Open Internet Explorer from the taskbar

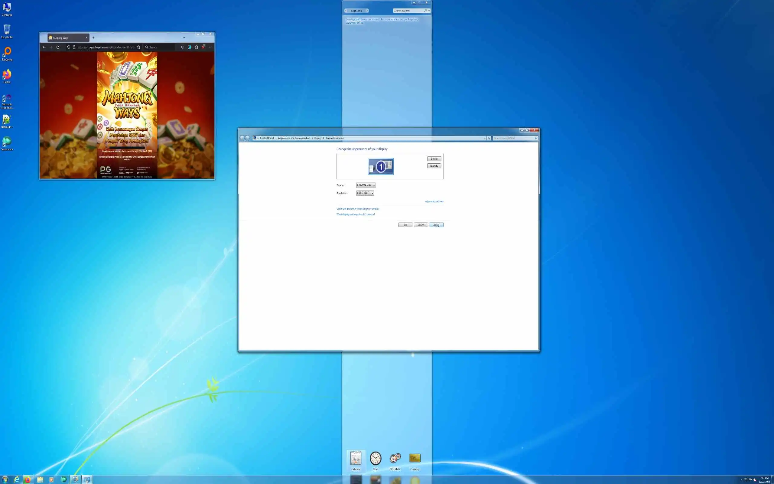17,479
